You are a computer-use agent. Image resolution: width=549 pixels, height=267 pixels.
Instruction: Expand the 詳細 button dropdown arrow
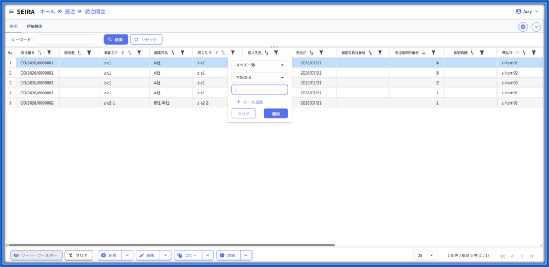[x=246, y=255]
